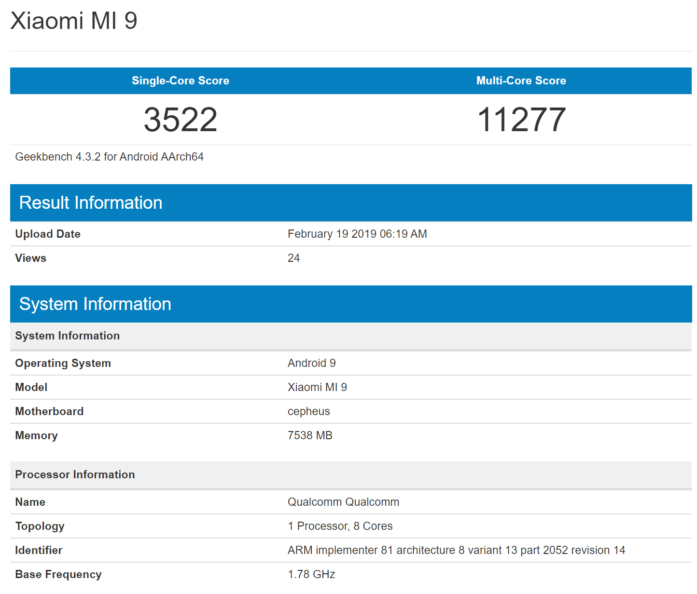Click the topology value 1 Processor, 8 Cores
The height and width of the screenshot is (594, 697).
(340, 526)
